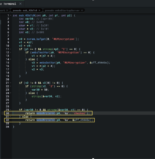Collapse the function fold arrow at line 1
Image resolution: width=155 pixels, height=159 pixels.
coord(10,16)
